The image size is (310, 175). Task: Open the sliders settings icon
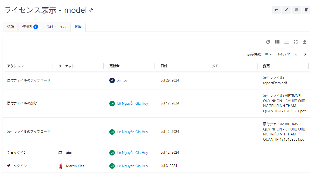(296, 10)
